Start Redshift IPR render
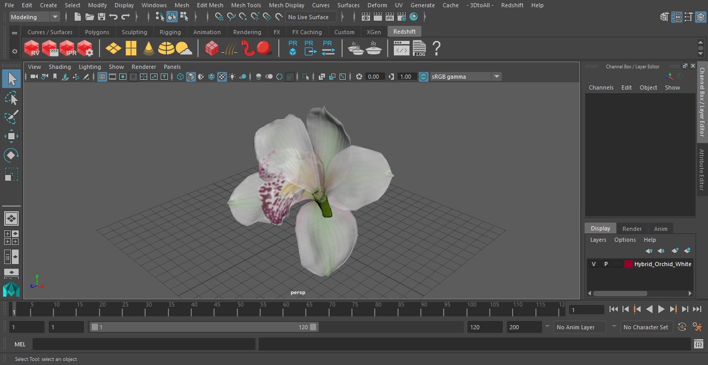The width and height of the screenshot is (708, 365). coord(67,49)
